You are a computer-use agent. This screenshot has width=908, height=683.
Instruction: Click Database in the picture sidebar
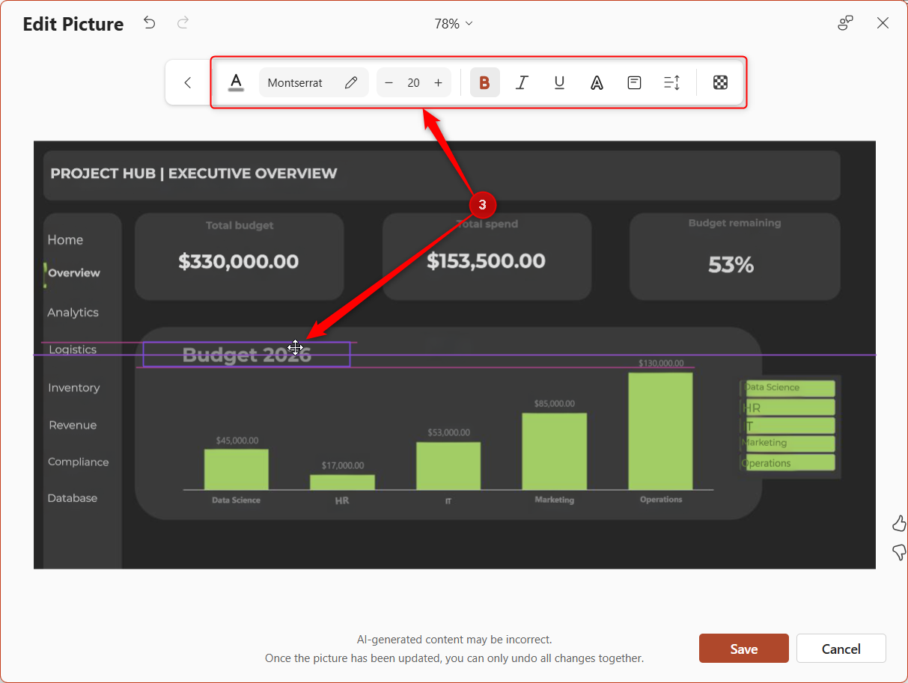(73, 498)
